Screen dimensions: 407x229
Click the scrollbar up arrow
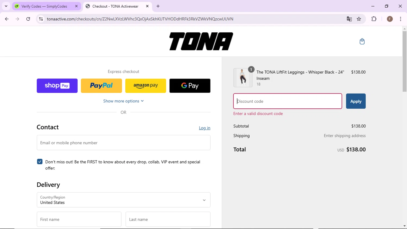click(x=405, y=29)
